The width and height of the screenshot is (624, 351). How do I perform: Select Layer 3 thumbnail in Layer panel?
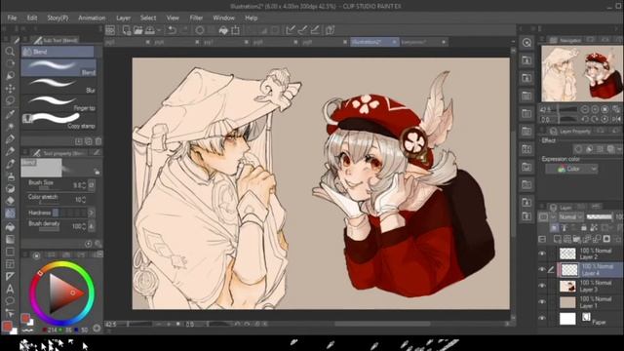coord(567,286)
